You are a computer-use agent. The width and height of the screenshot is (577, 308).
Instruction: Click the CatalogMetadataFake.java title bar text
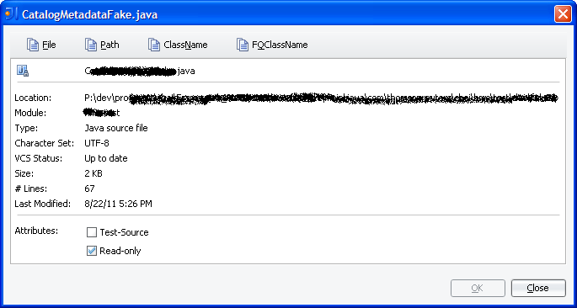pos(90,14)
